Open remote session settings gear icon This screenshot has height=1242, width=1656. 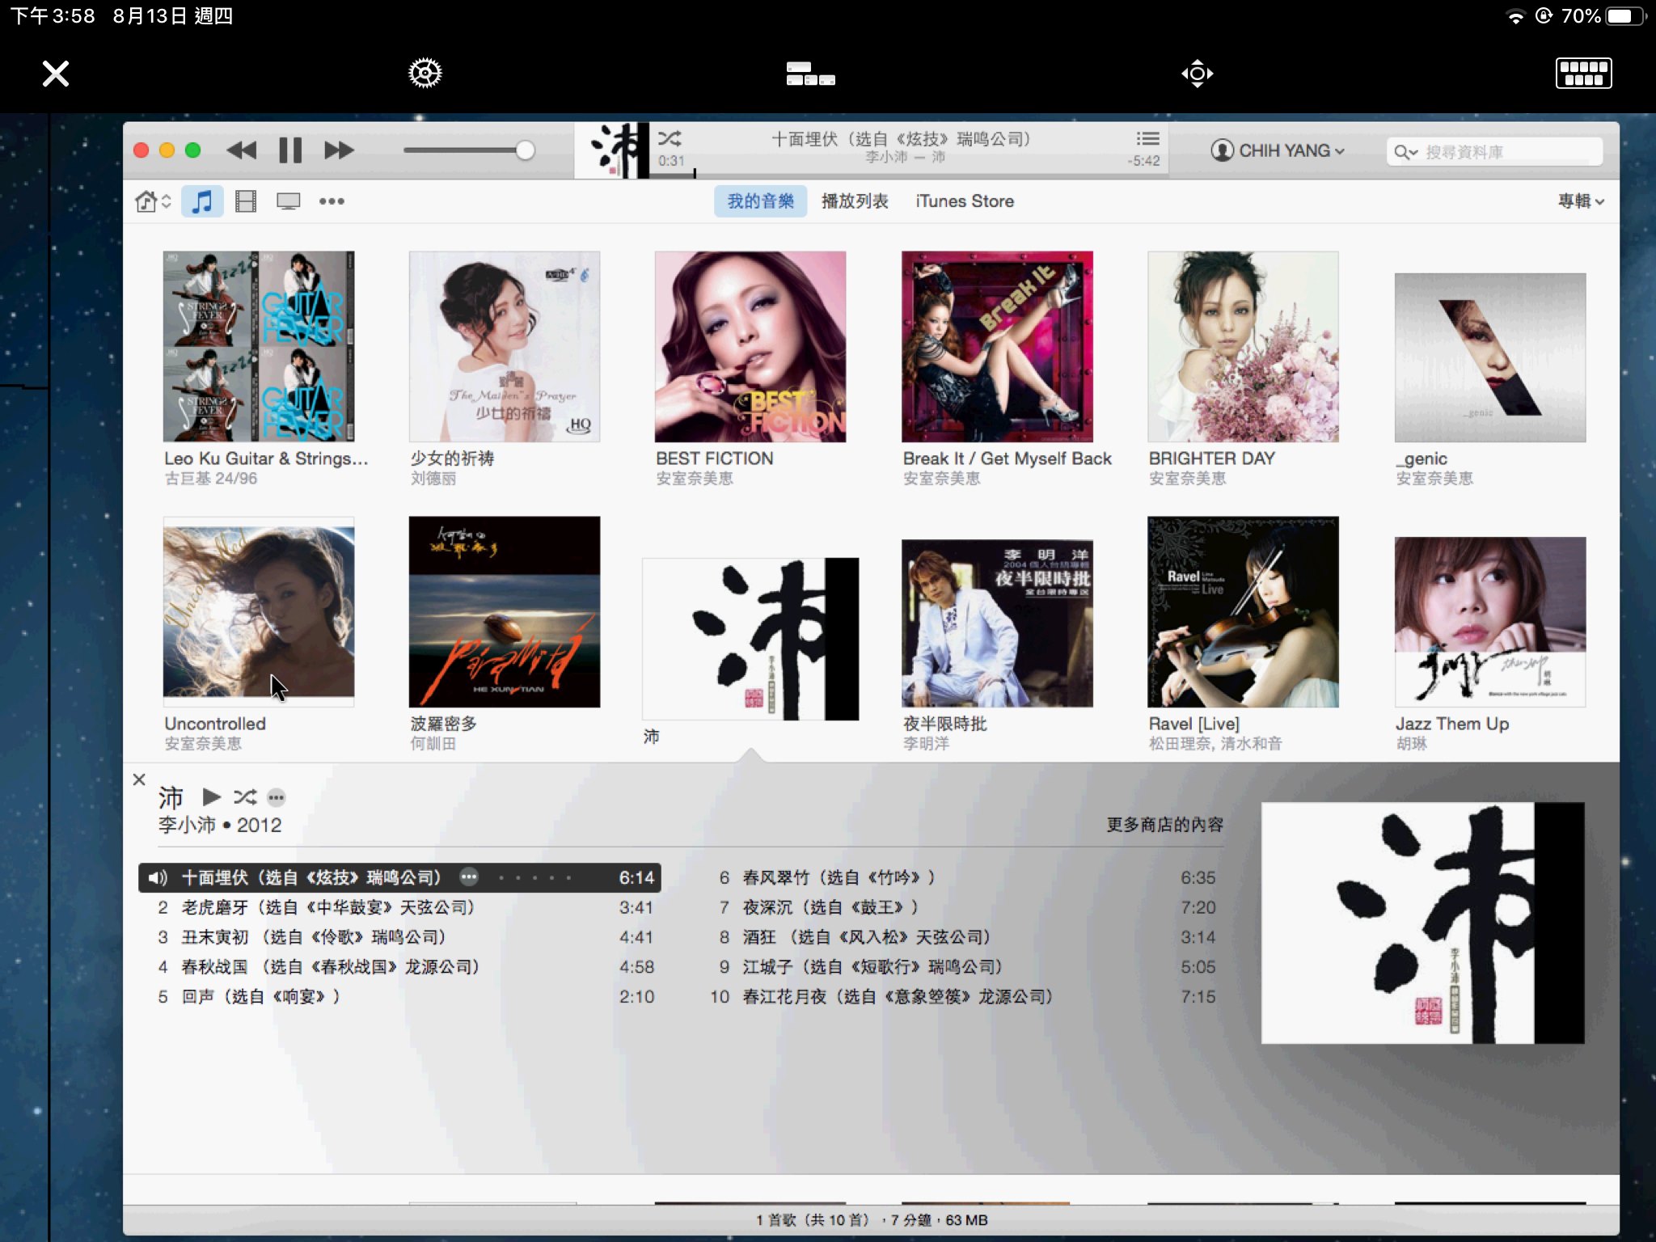[425, 74]
